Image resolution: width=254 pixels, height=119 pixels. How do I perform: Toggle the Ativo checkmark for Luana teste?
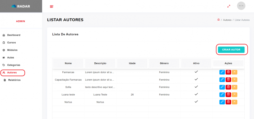coord(196,94)
